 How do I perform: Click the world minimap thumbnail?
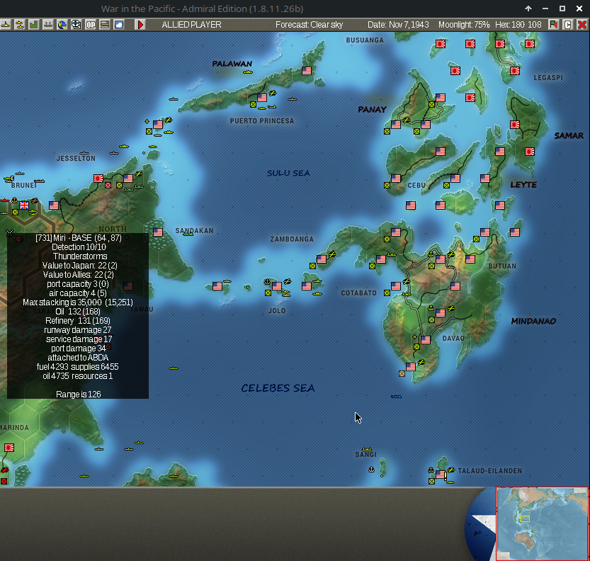(x=543, y=523)
